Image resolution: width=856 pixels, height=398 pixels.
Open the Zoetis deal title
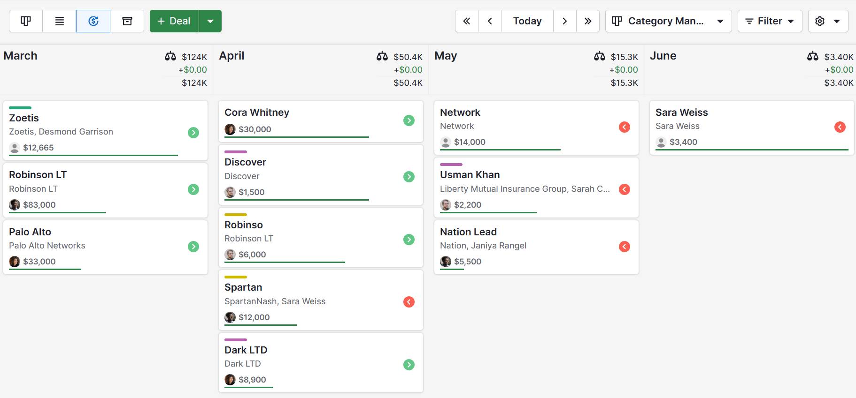click(24, 118)
